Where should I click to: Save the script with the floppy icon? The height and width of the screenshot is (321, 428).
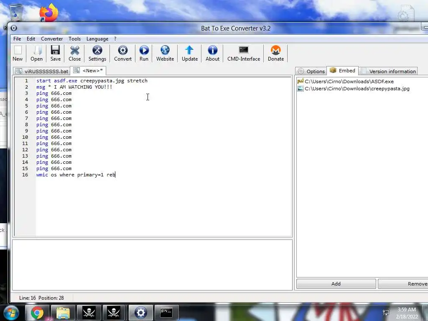56,53
